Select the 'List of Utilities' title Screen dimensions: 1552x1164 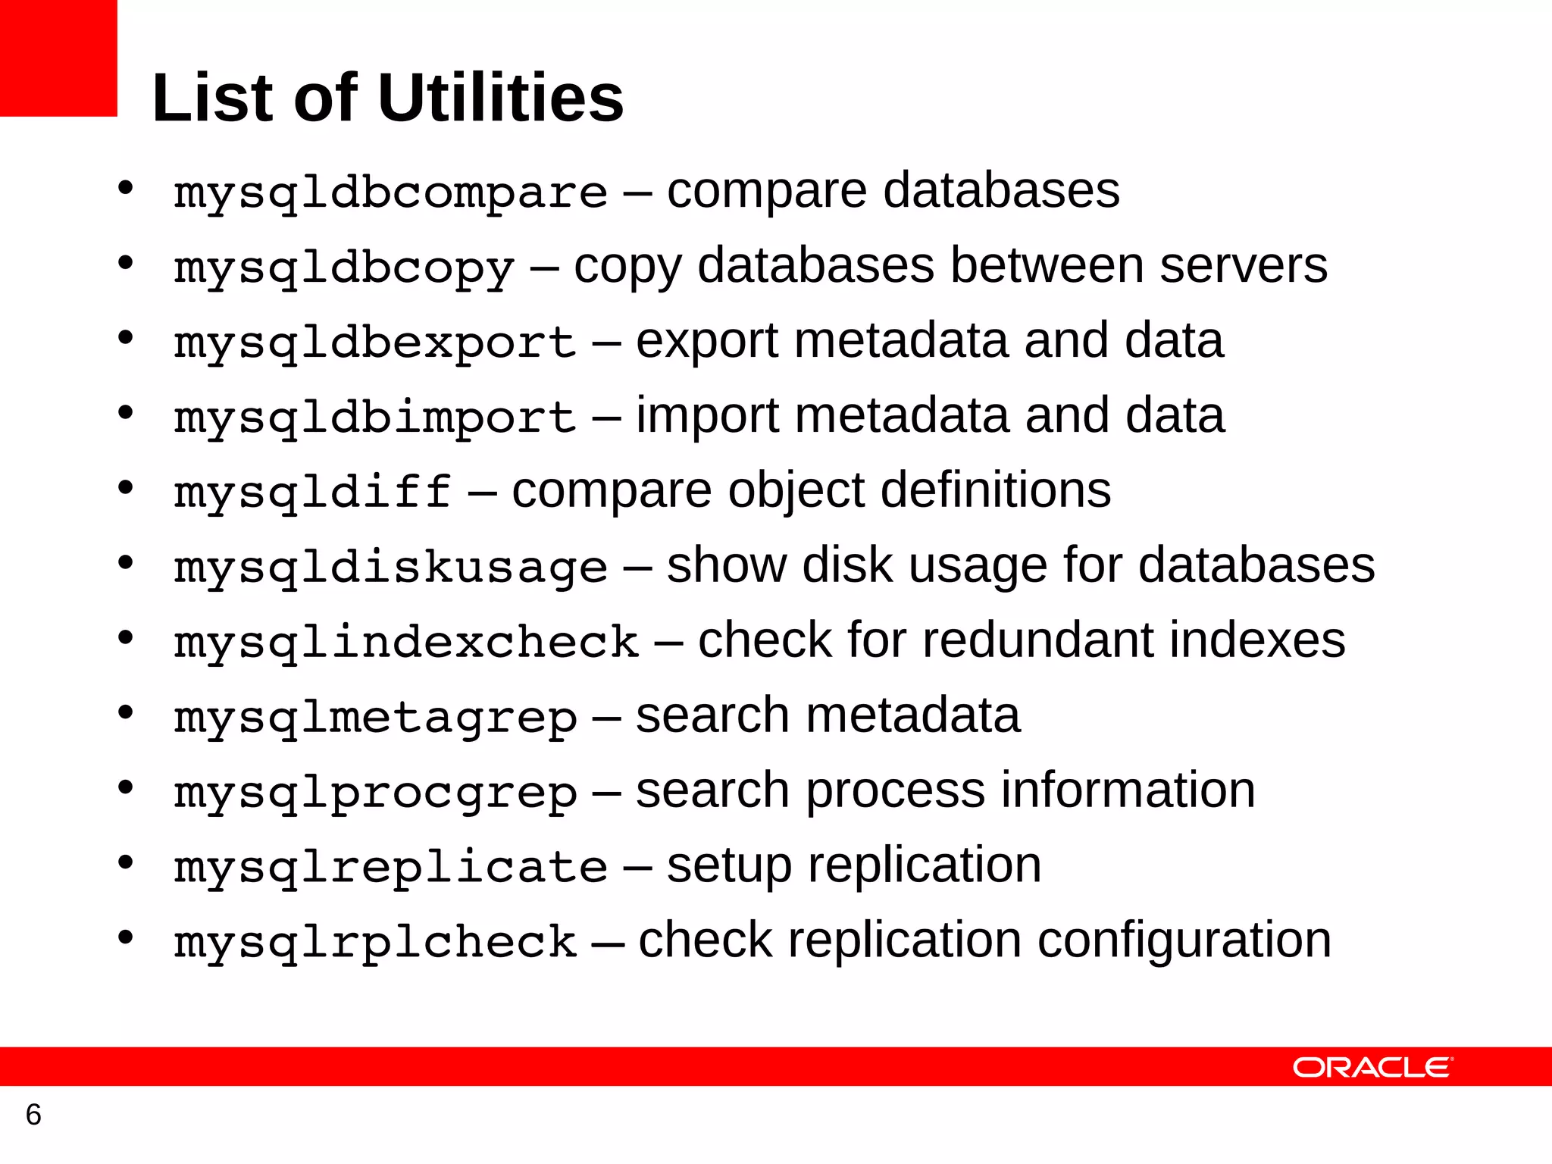(388, 98)
